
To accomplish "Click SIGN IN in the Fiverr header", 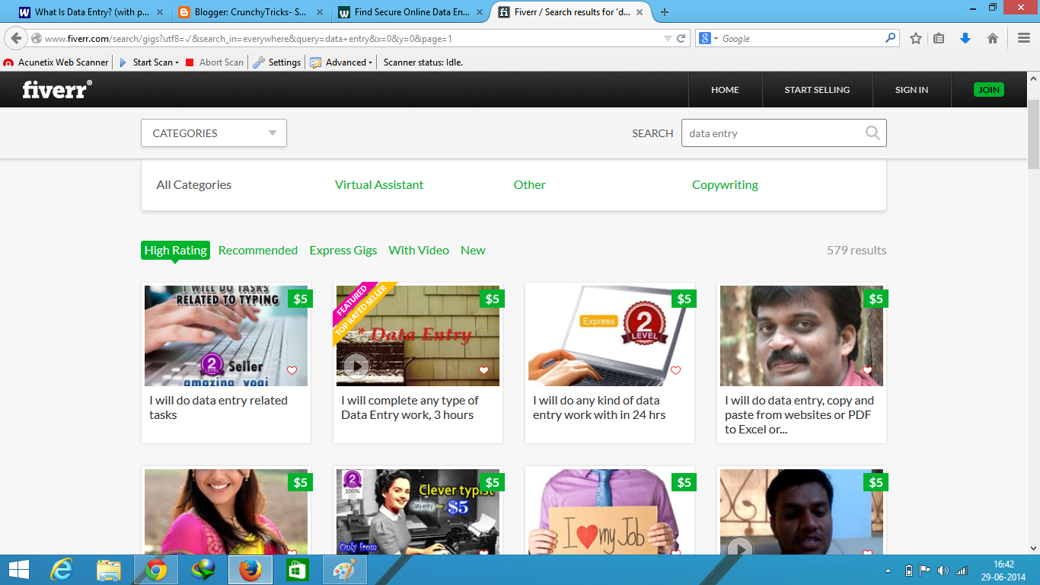I will (x=911, y=90).
